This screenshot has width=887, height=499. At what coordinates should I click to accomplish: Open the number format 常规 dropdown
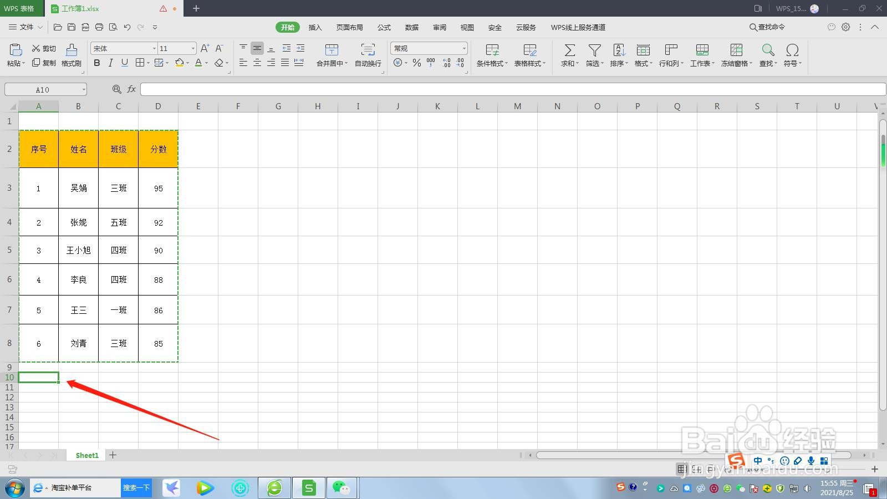464,49
